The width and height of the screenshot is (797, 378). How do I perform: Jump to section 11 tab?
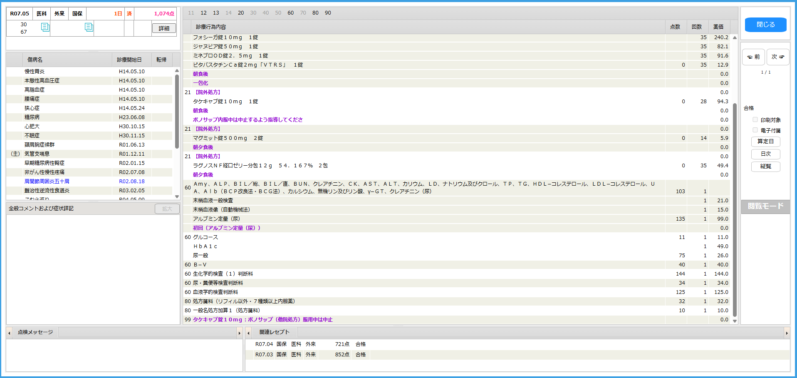[x=191, y=13]
